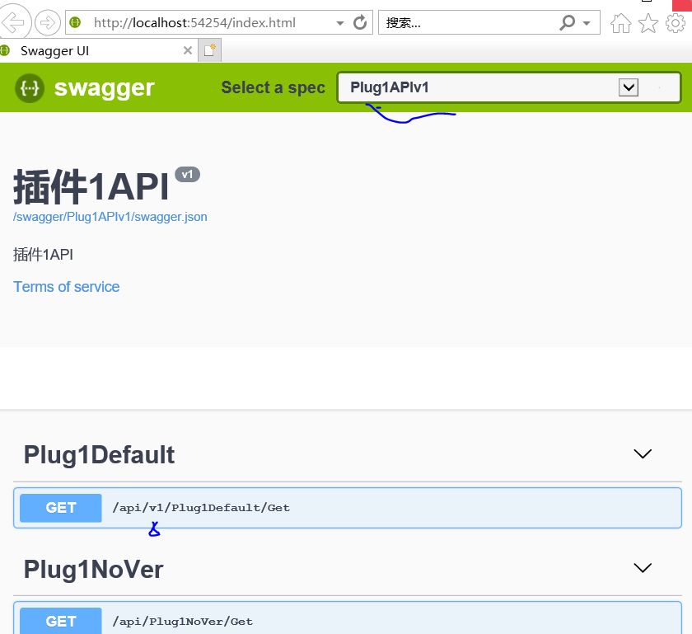The width and height of the screenshot is (692, 634).
Task: Click GET button for /api/Plug1NoVer/Get
Action: pyautogui.click(x=61, y=621)
